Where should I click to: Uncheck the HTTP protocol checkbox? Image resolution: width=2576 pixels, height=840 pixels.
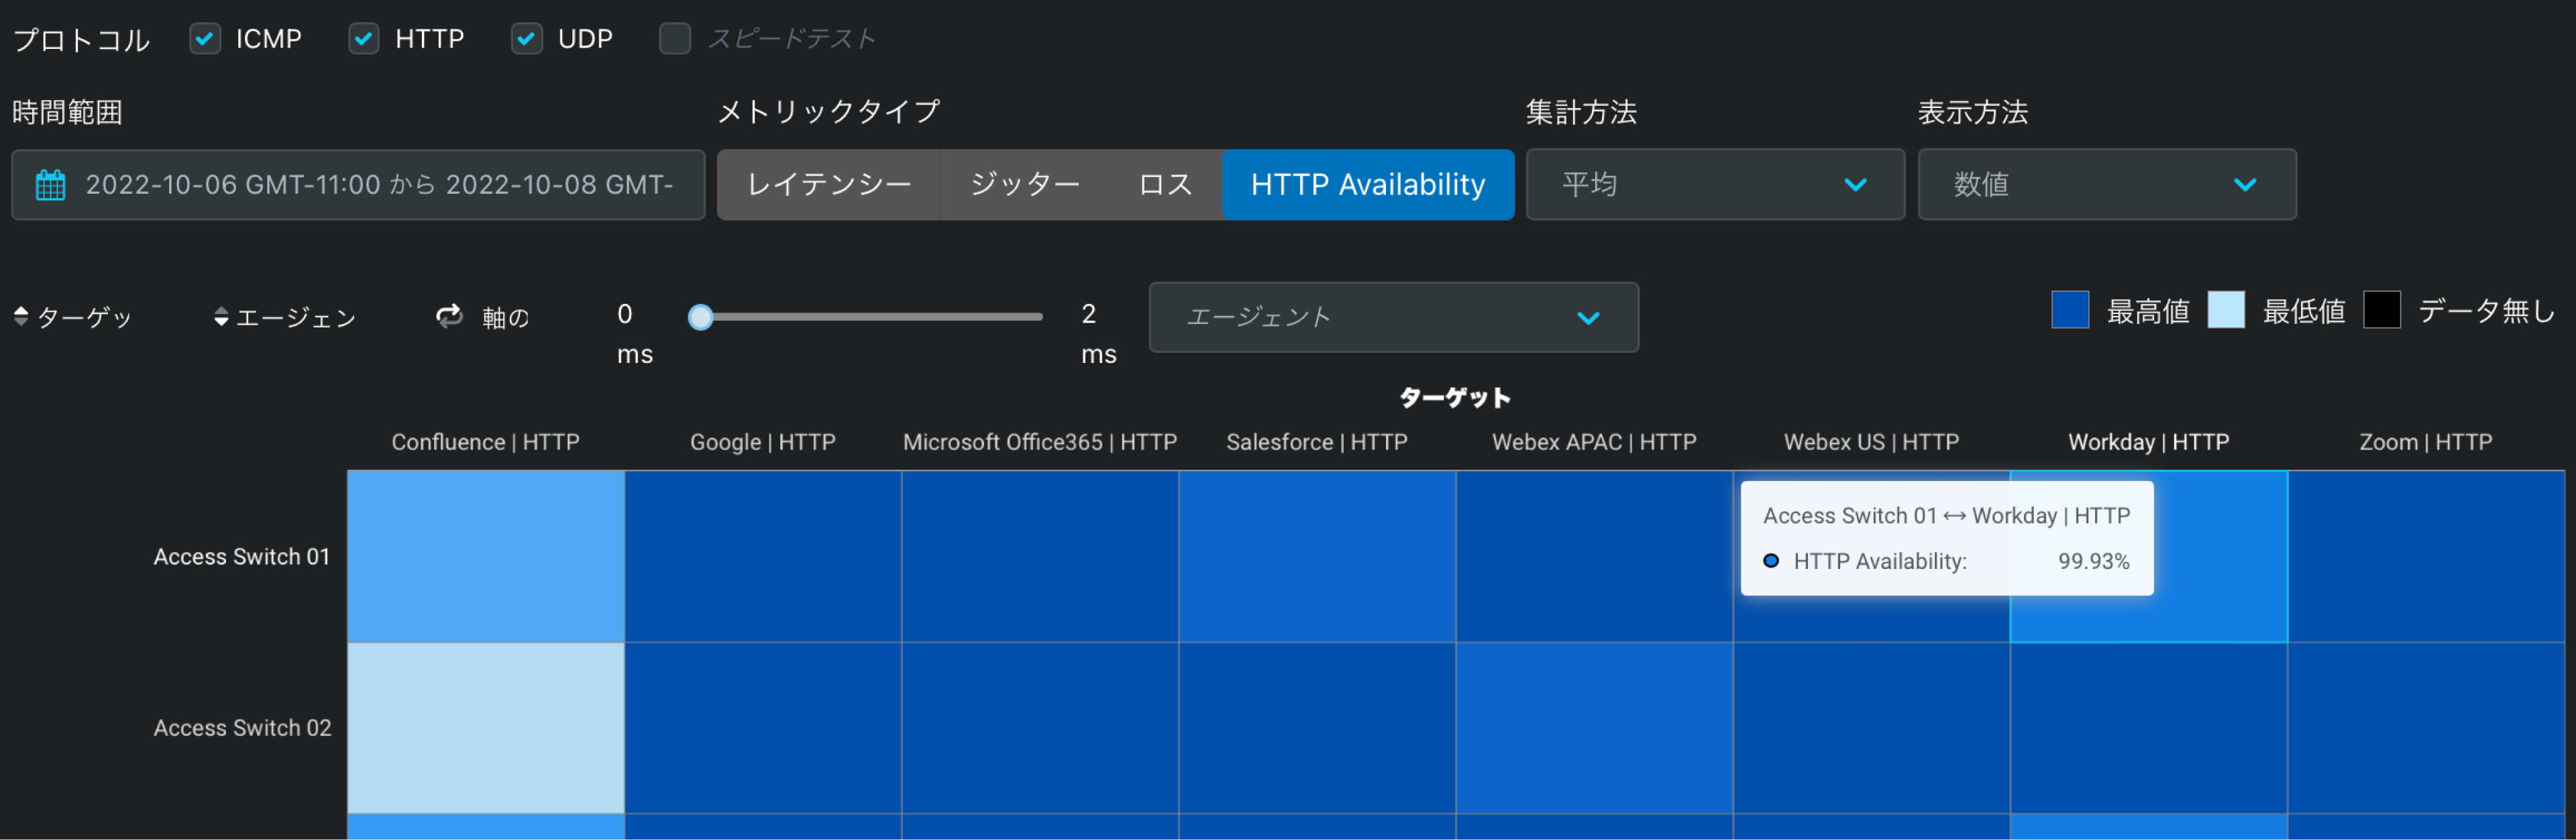point(363,39)
